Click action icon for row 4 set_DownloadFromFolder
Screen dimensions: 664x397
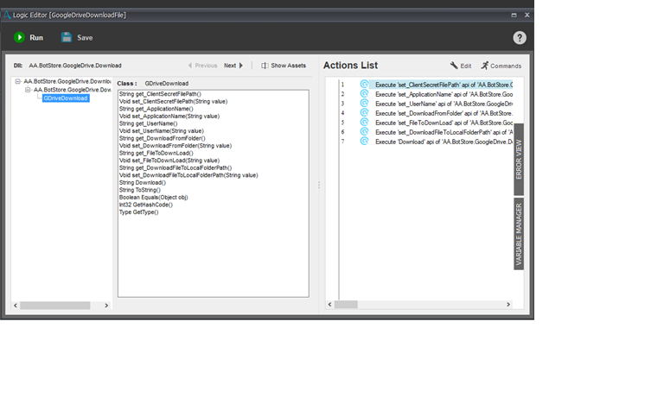click(364, 113)
